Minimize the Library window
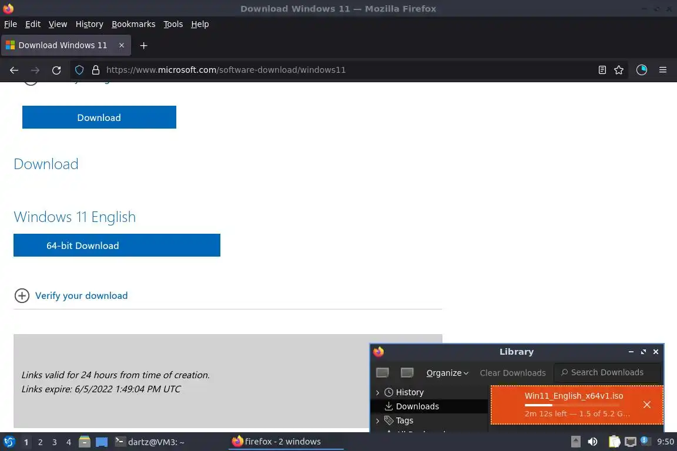Screen dimensions: 677x451 631,352
